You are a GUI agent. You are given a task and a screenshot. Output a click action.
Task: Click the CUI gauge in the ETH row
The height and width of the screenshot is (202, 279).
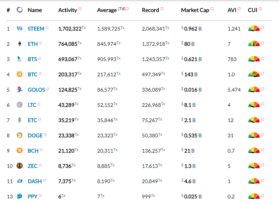254,44
